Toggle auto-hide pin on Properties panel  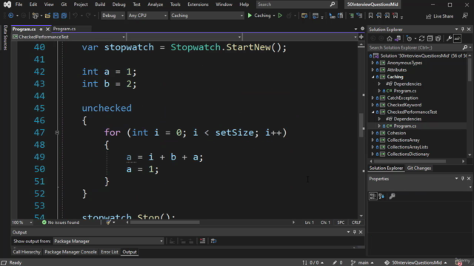[x=462, y=179]
